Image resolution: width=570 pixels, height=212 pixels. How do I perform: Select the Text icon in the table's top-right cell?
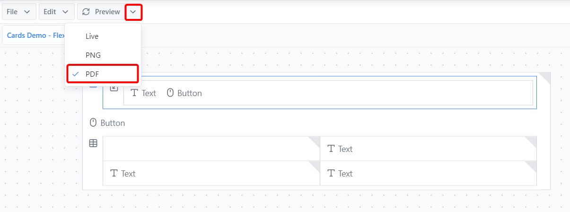click(x=331, y=149)
